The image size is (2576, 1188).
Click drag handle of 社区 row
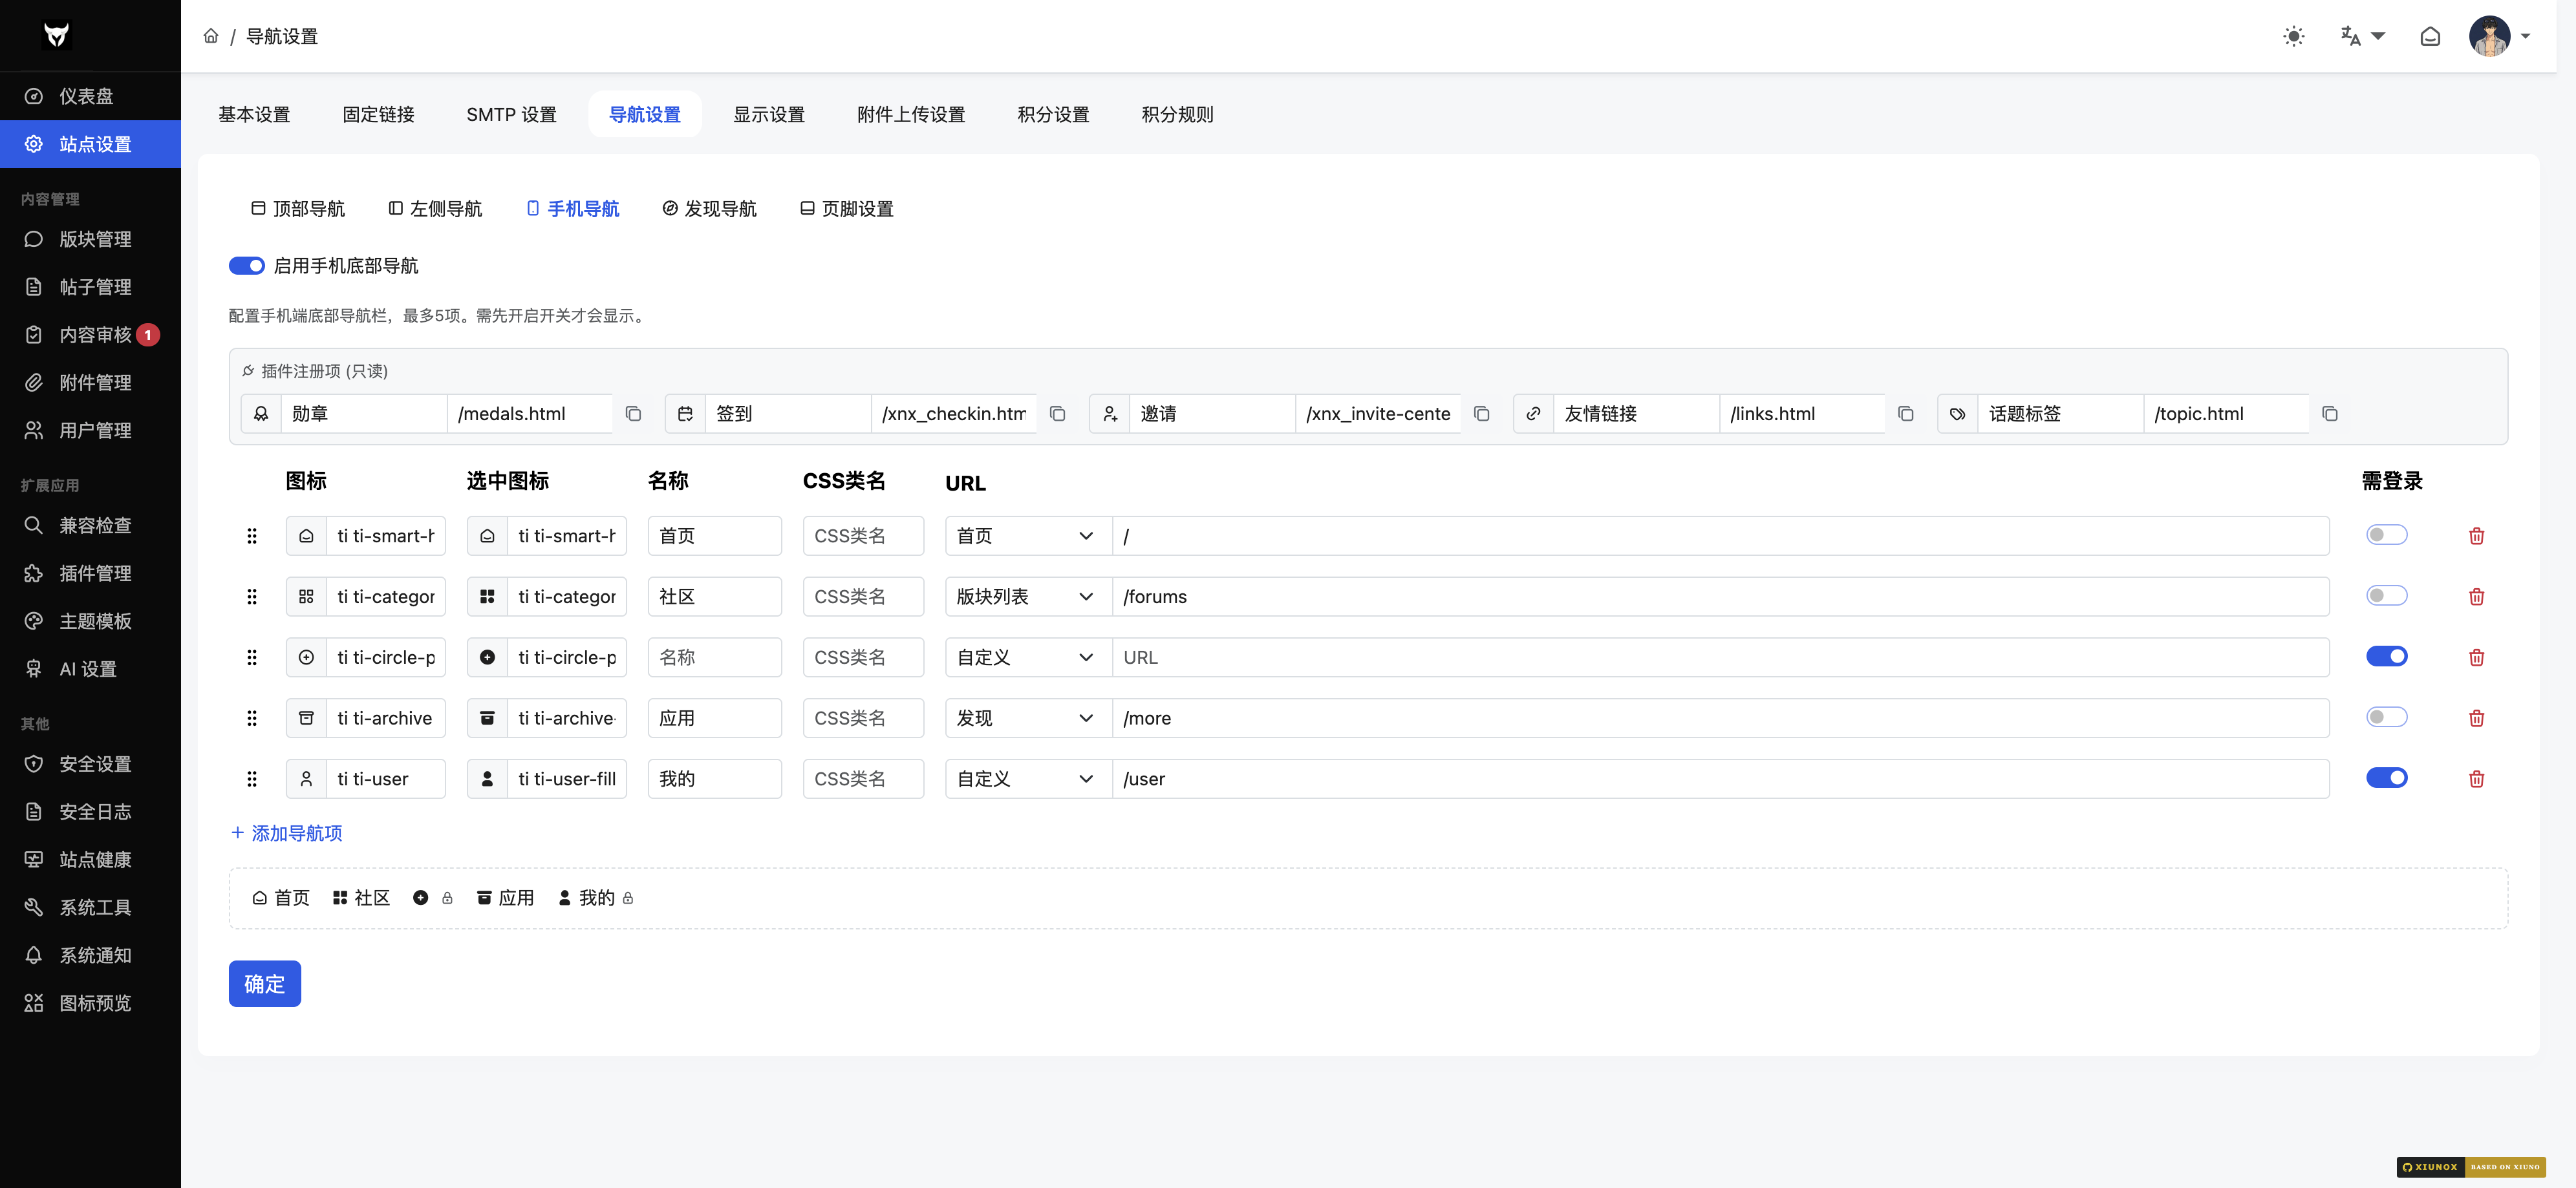coord(252,597)
